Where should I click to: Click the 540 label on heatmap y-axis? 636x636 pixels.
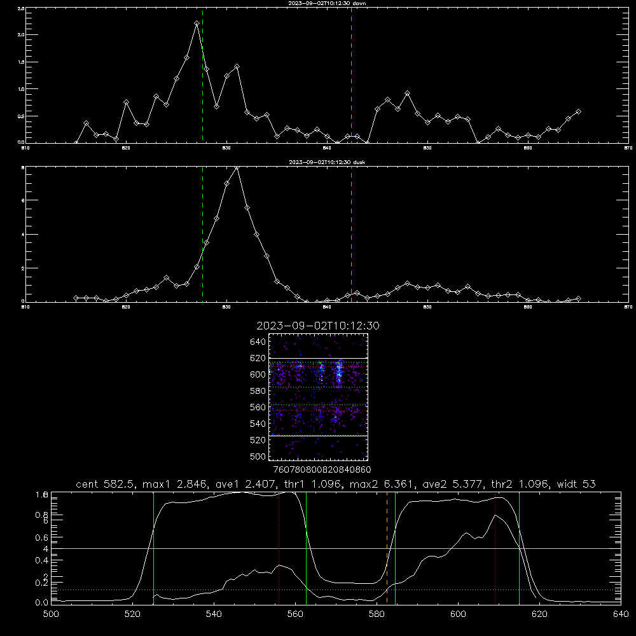pyautogui.click(x=258, y=424)
